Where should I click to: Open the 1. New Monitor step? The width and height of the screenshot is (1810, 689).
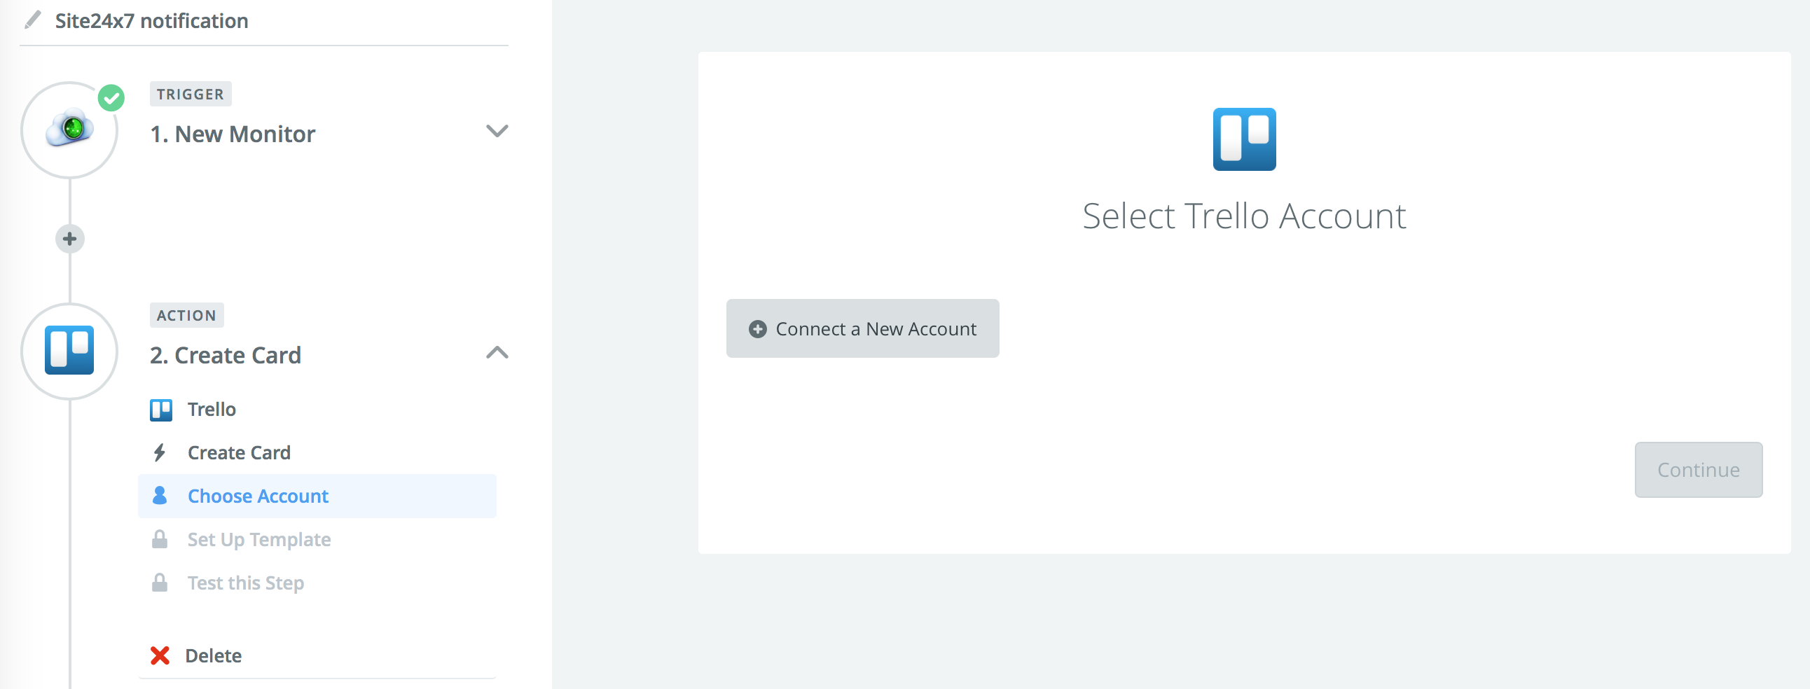[233, 134]
